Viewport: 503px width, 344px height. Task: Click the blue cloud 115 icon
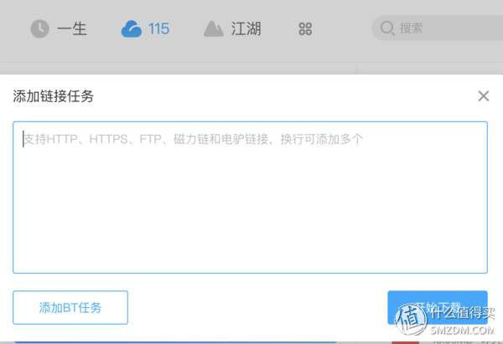coord(132,28)
